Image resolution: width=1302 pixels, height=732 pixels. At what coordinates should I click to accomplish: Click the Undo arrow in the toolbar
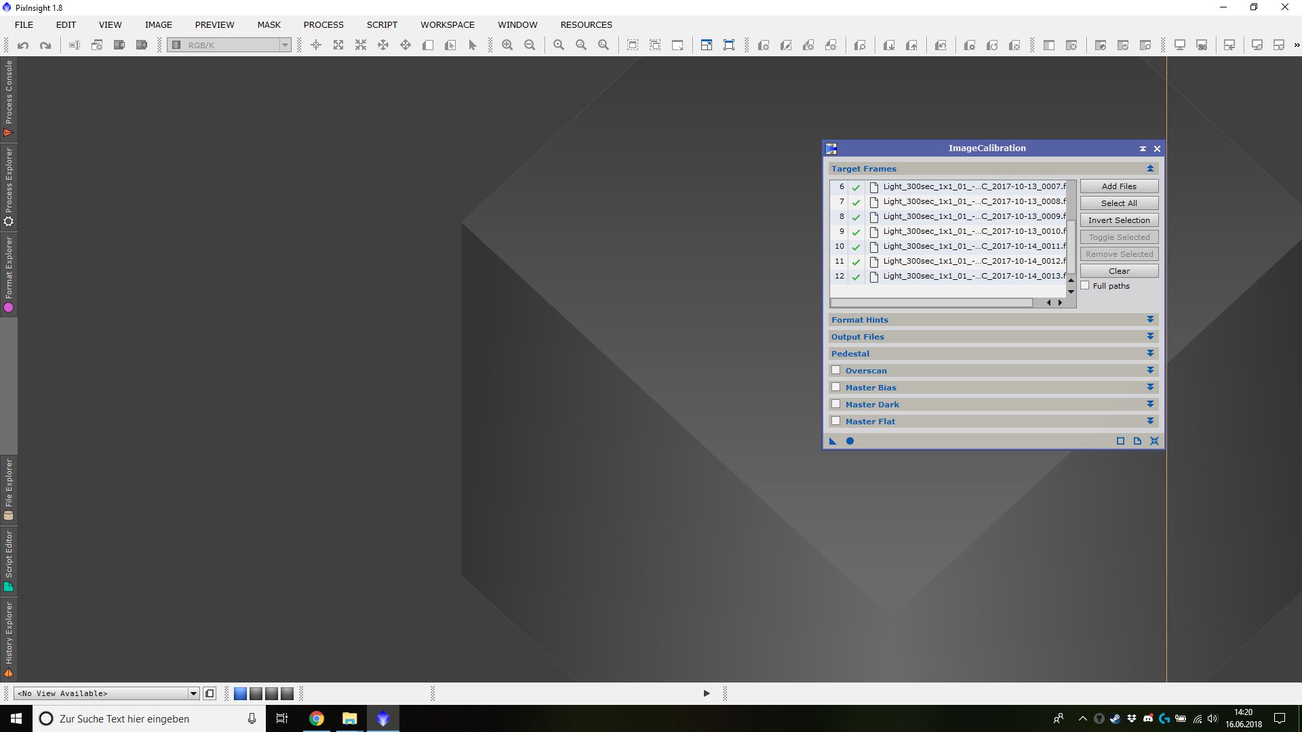click(23, 45)
